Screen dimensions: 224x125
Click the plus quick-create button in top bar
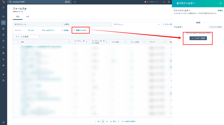click(x=75, y=2)
